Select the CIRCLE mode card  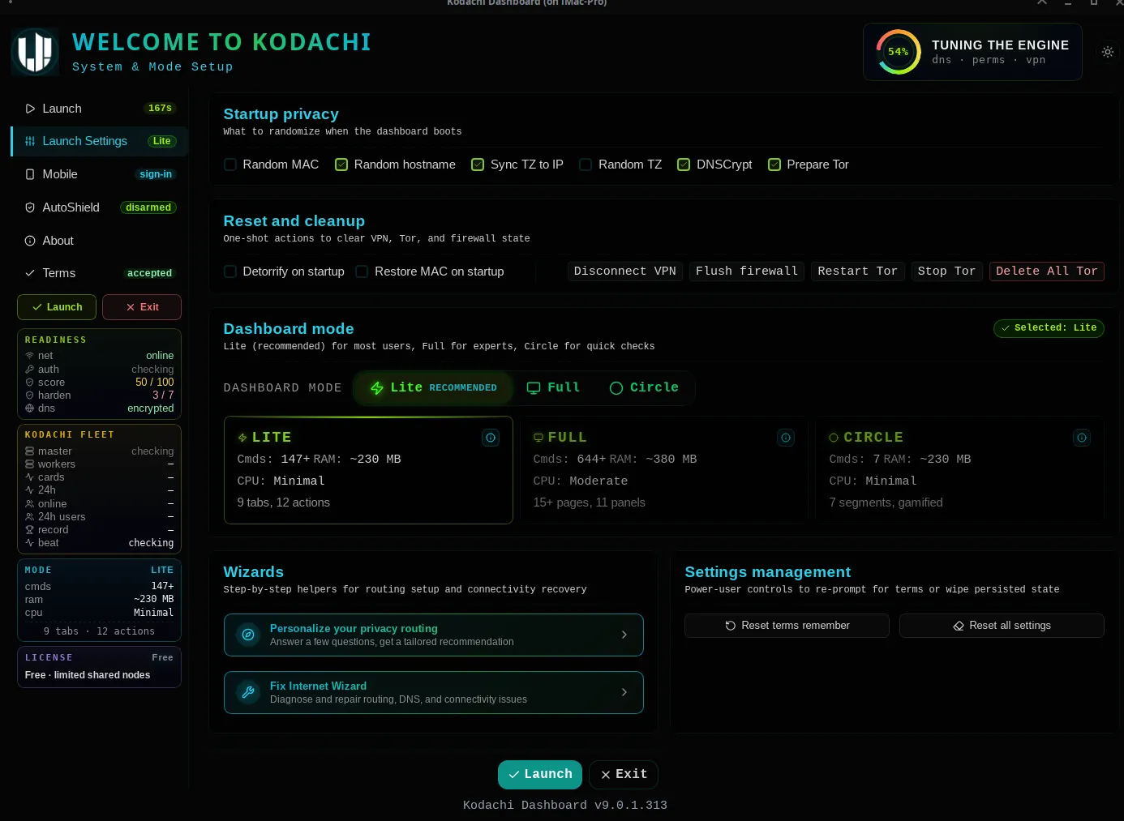pyautogui.click(x=960, y=470)
